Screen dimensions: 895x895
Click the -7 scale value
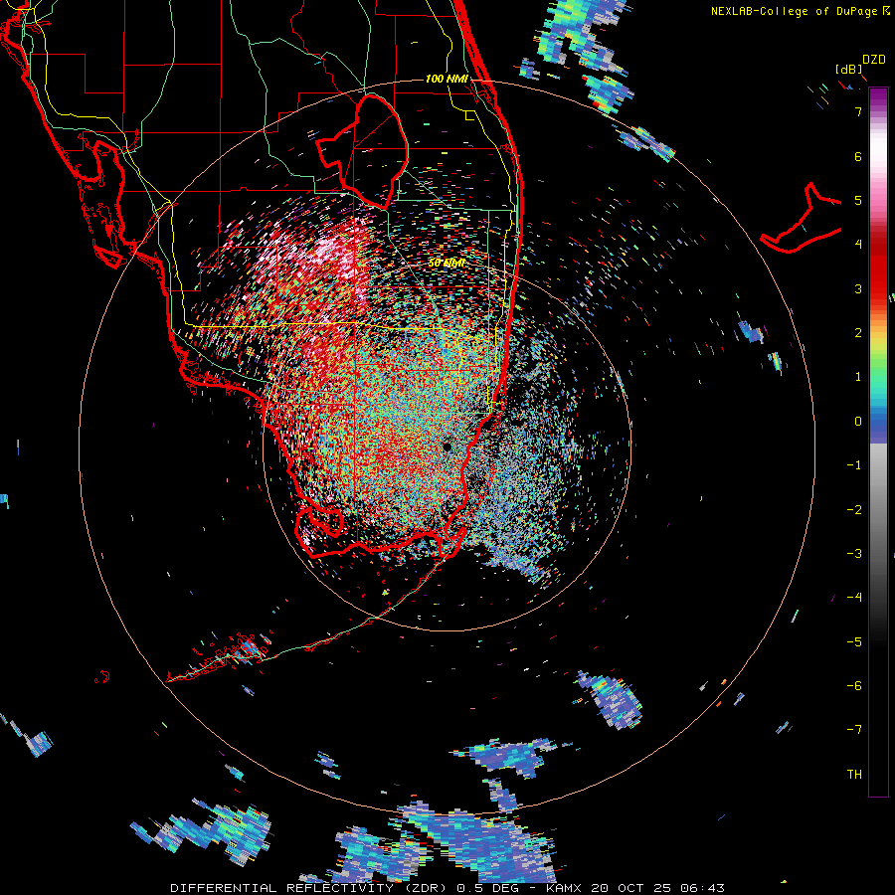tap(854, 730)
